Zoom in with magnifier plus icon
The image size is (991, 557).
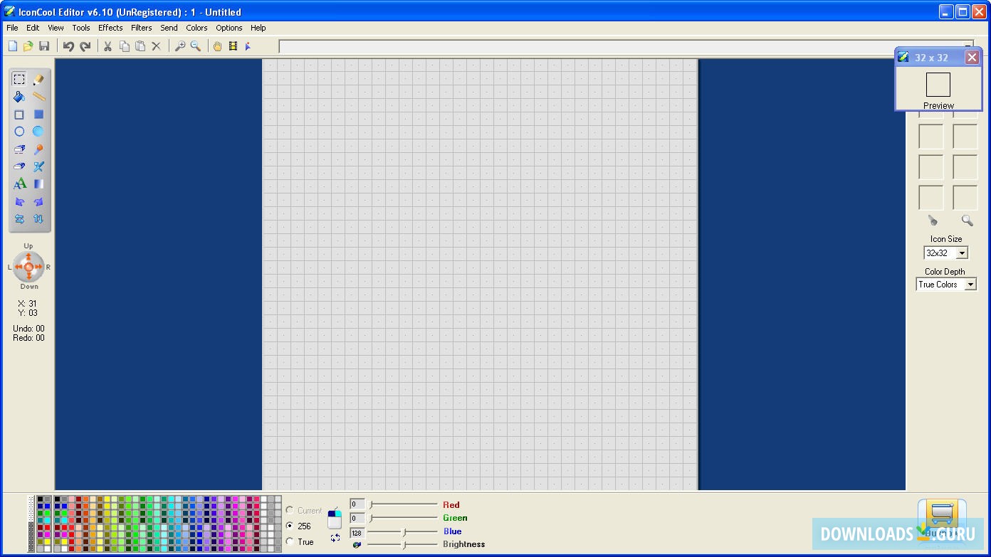180,46
